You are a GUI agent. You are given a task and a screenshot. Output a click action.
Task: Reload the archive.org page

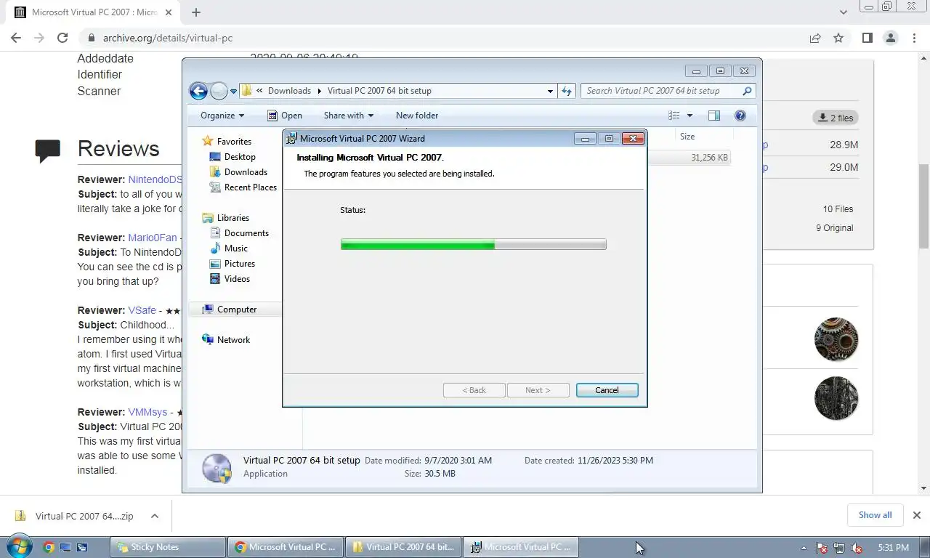(62, 38)
